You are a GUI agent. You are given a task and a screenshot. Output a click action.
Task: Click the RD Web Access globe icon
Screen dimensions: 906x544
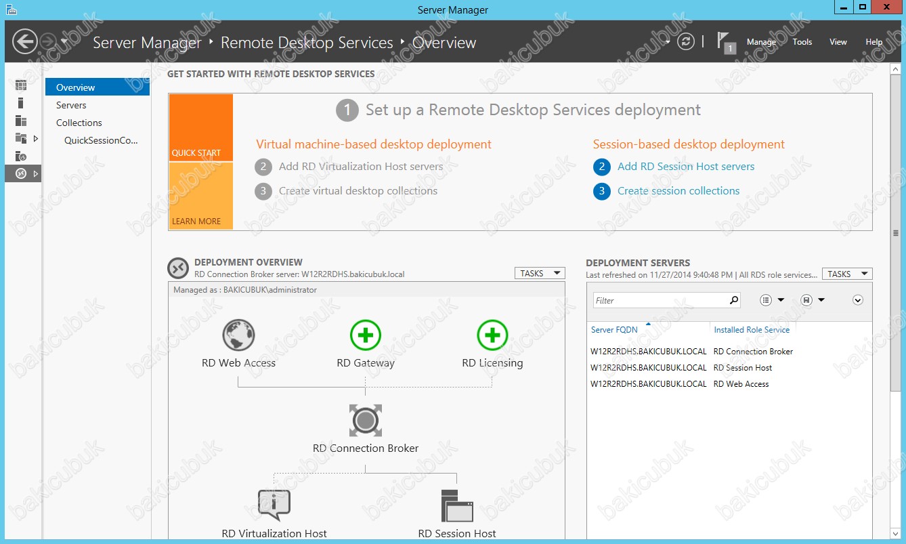coord(238,335)
